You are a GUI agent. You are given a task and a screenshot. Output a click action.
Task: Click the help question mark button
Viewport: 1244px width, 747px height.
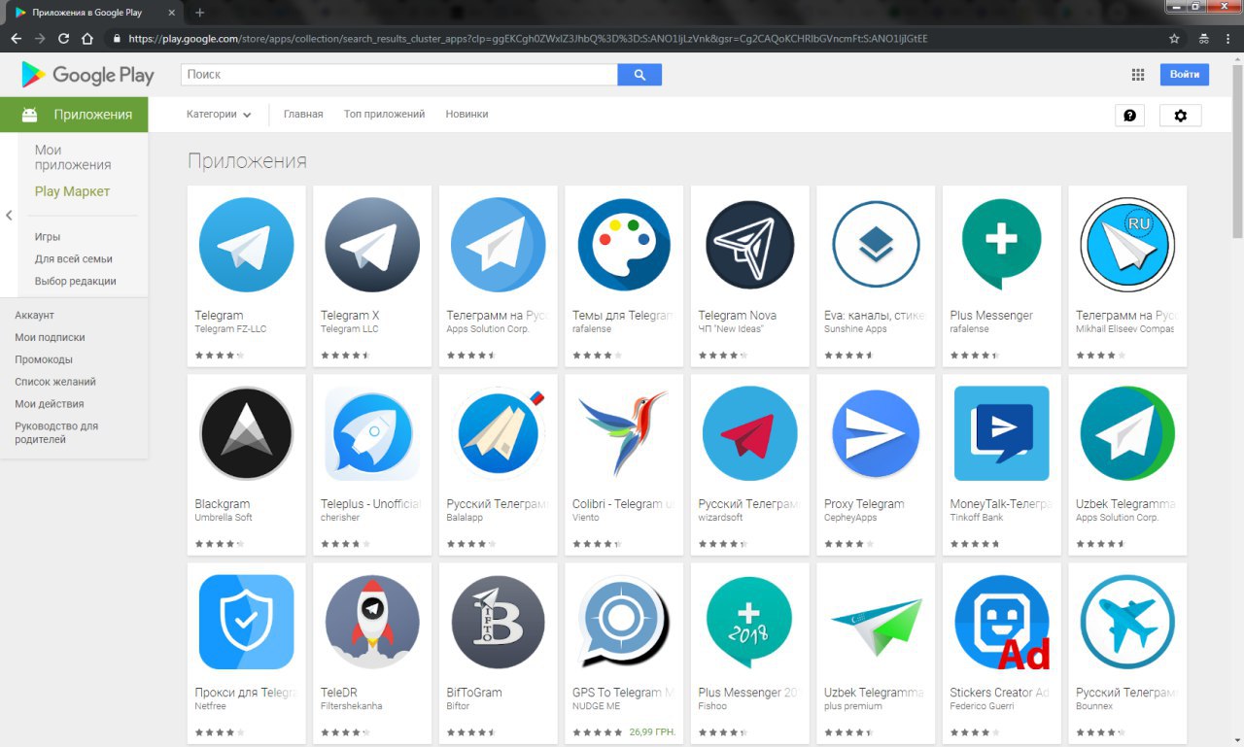pyautogui.click(x=1129, y=116)
